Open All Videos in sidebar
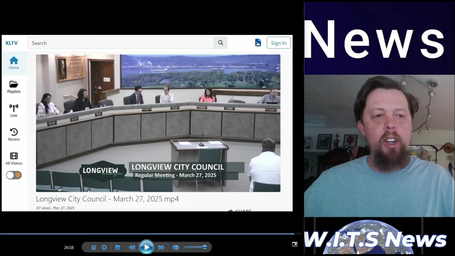 pyautogui.click(x=14, y=158)
